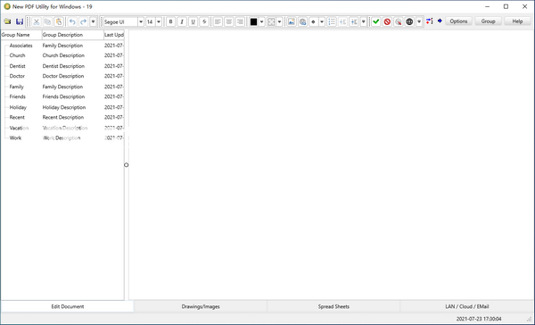Image resolution: width=535 pixels, height=325 pixels.
Task: Click the red and blue arrows icon
Action: click(430, 21)
